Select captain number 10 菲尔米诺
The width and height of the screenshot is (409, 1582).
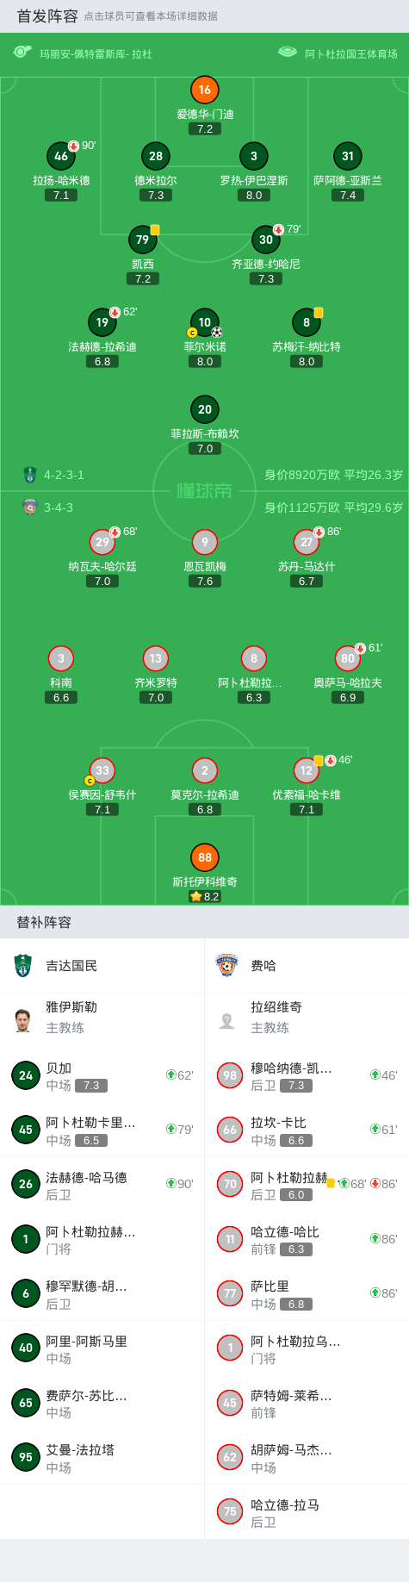point(205,322)
